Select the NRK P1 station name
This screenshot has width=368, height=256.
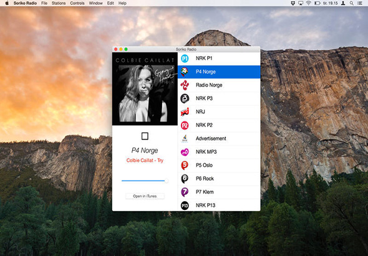click(204, 59)
